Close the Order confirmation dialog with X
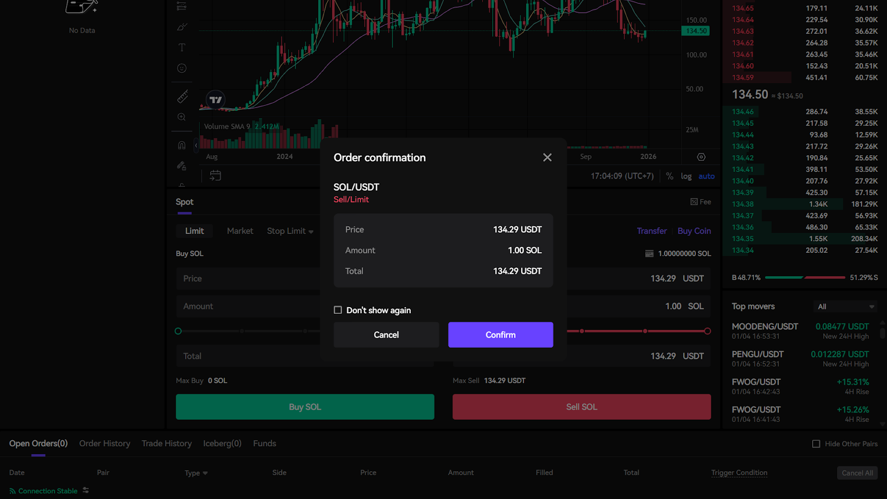The width and height of the screenshot is (887, 499). coord(547,157)
